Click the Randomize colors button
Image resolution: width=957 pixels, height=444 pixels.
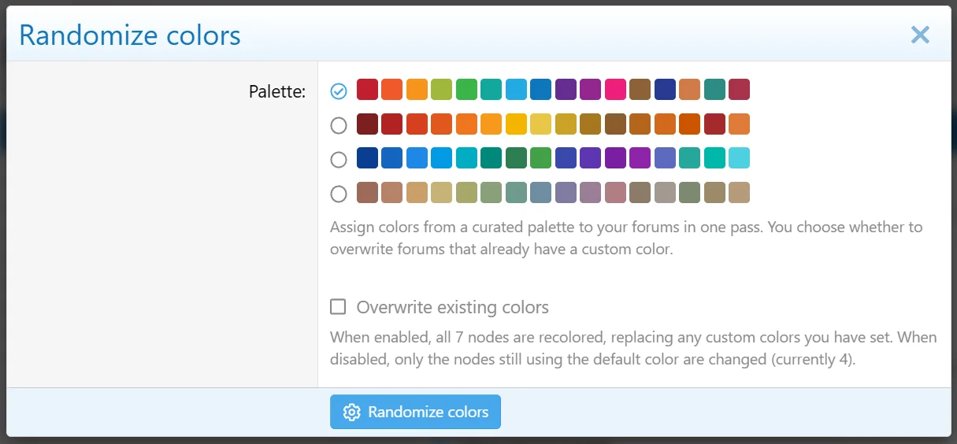(x=415, y=412)
